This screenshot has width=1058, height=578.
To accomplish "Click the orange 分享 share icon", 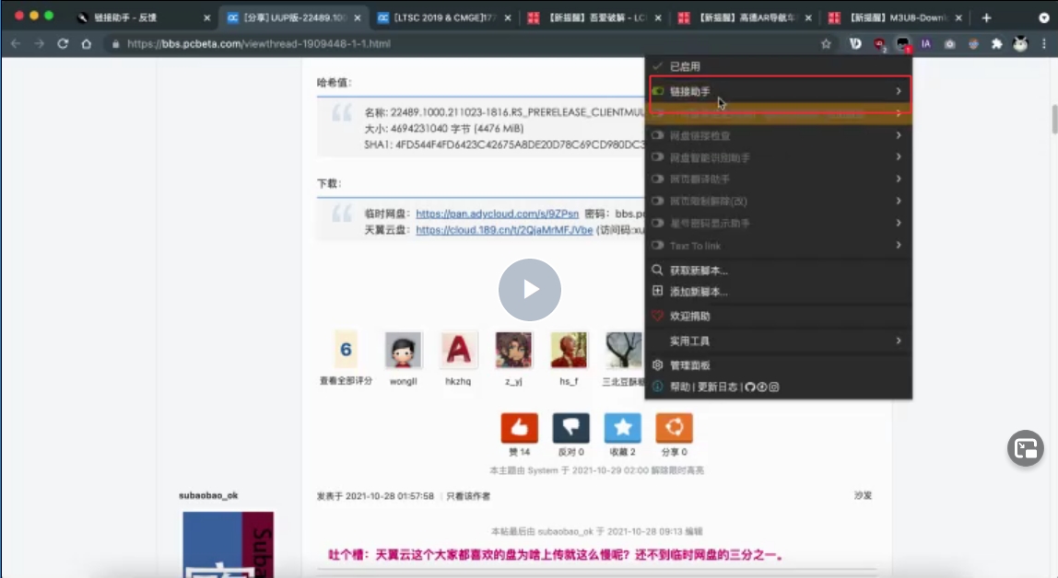I will [x=674, y=428].
